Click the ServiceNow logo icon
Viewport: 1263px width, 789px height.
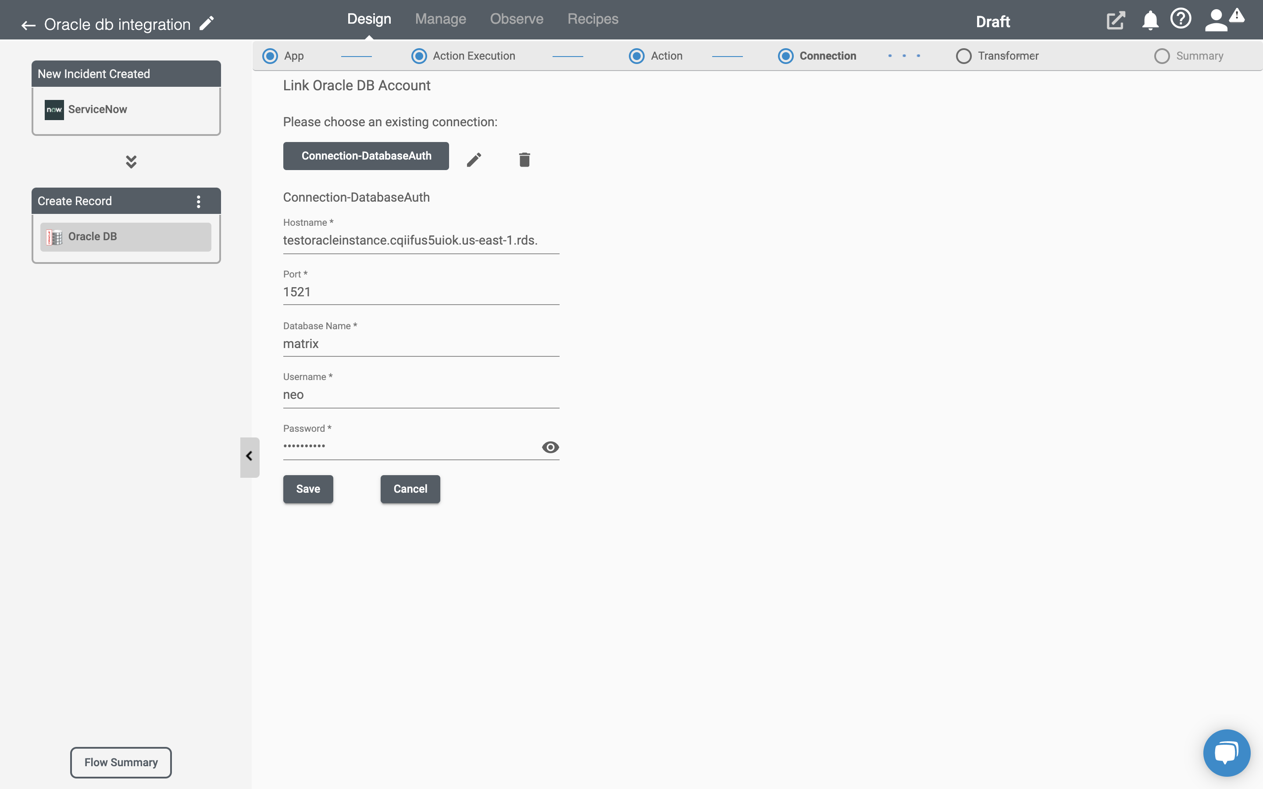pos(54,110)
